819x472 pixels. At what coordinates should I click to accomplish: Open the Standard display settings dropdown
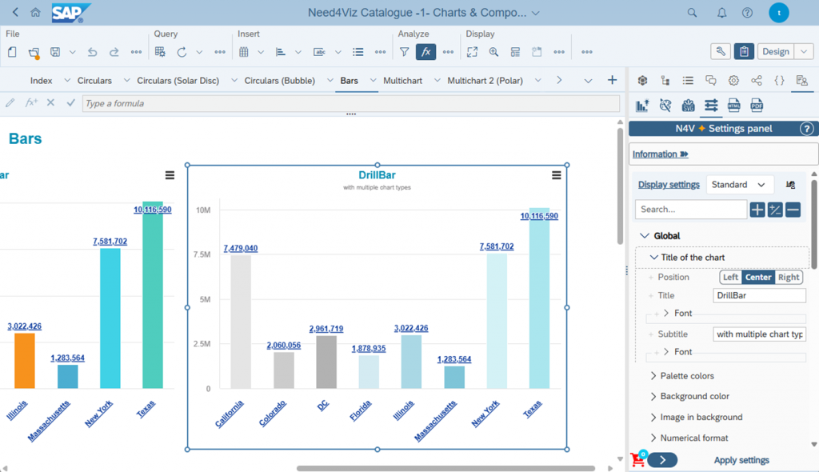click(740, 185)
